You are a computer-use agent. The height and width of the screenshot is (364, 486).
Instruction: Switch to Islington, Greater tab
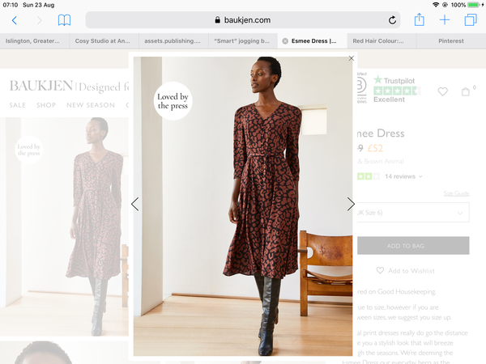(34, 41)
